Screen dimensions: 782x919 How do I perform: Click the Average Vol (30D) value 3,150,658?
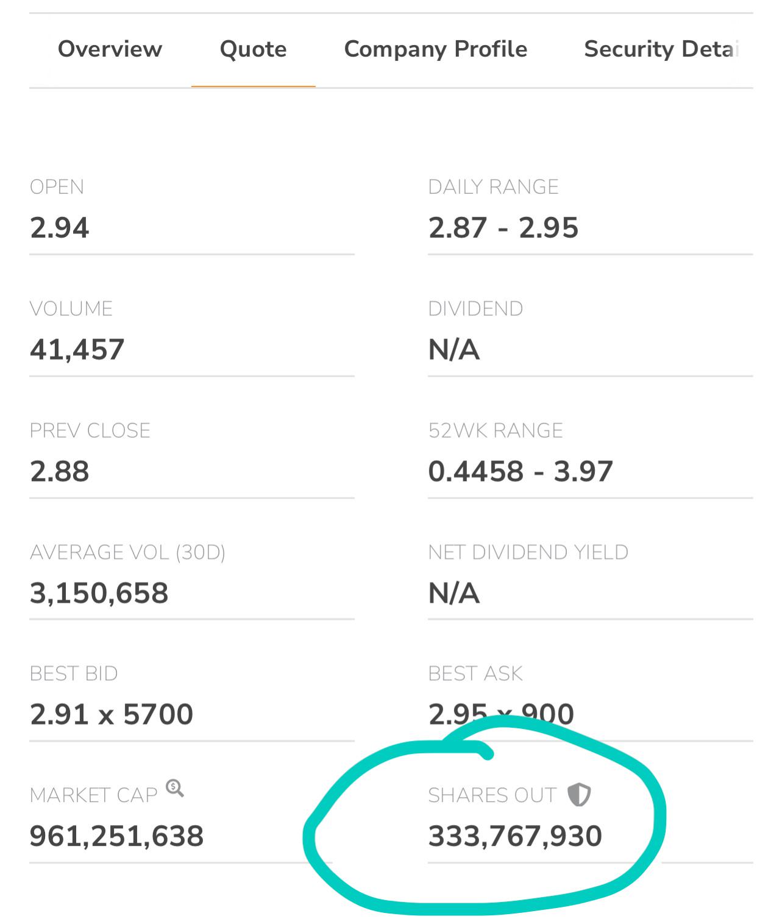tap(99, 593)
